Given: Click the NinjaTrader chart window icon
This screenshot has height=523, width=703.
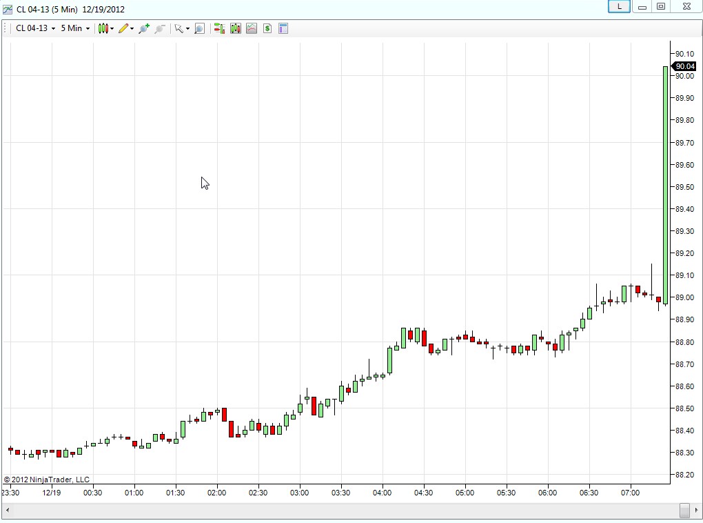Looking at the screenshot, I should click(x=8, y=9).
